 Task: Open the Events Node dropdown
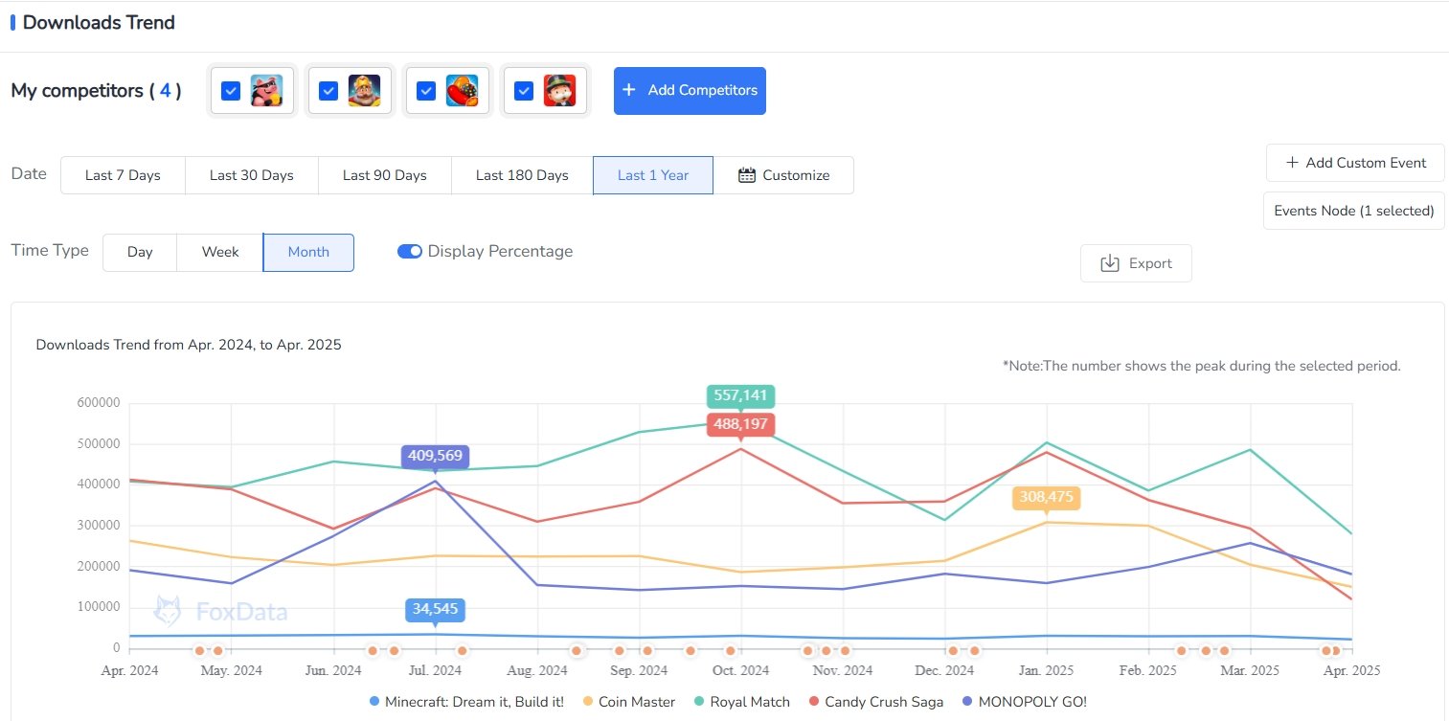point(1353,211)
